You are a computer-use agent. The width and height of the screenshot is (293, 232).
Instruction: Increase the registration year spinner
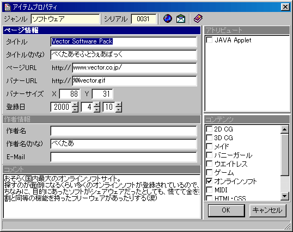(x=75, y=104)
